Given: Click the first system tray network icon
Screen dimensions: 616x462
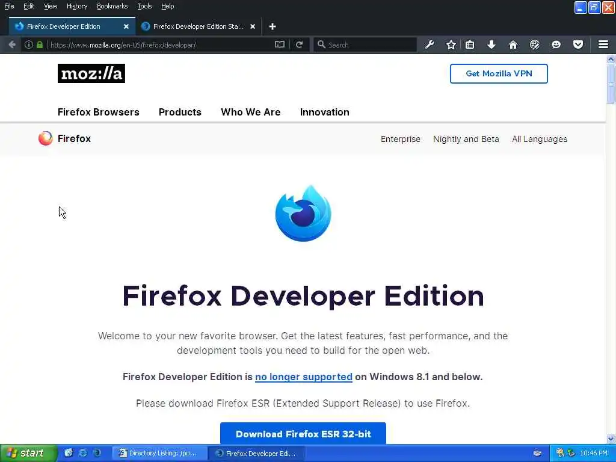Looking at the screenshot, I should coord(560,454).
